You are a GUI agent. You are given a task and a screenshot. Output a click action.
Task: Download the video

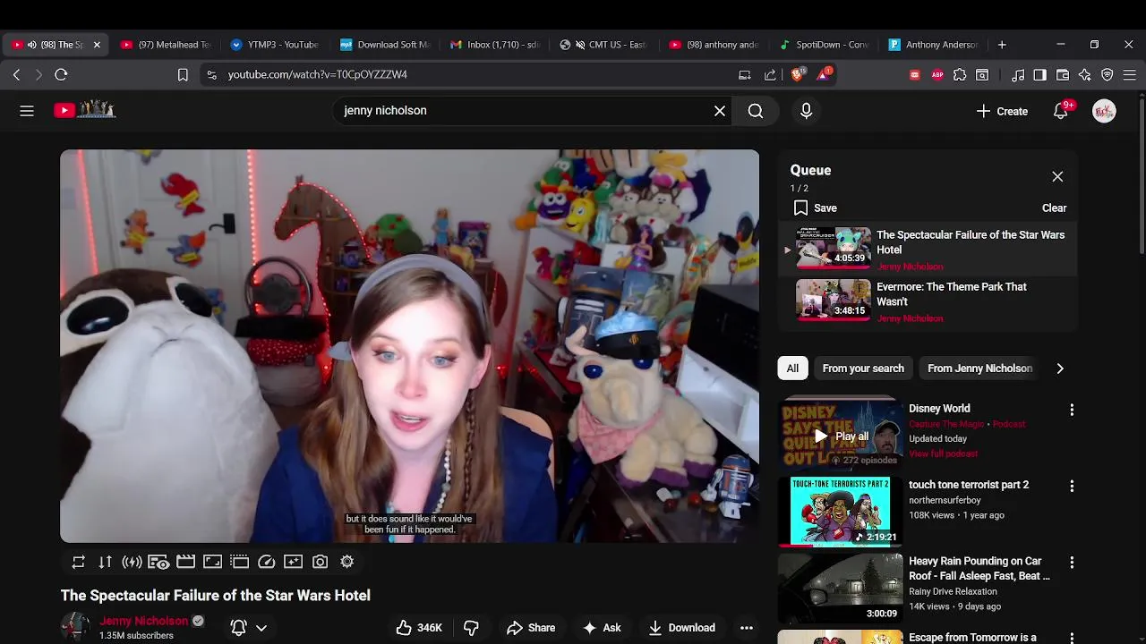click(681, 628)
